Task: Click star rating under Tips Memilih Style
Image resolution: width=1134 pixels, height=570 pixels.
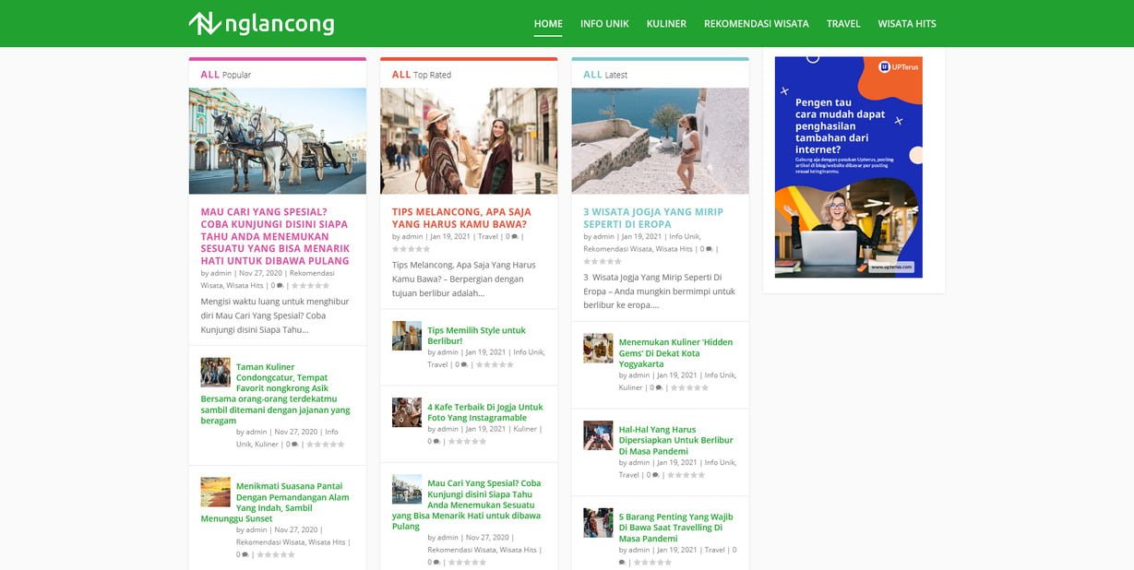Action: coord(495,365)
